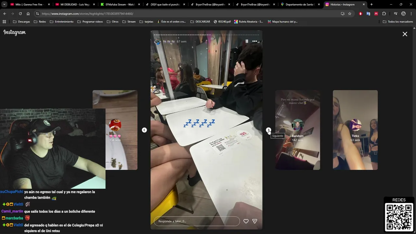Open the Otros bookmark folder
Screen dimensions: 416x234
pyautogui.click(x=112, y=22)
